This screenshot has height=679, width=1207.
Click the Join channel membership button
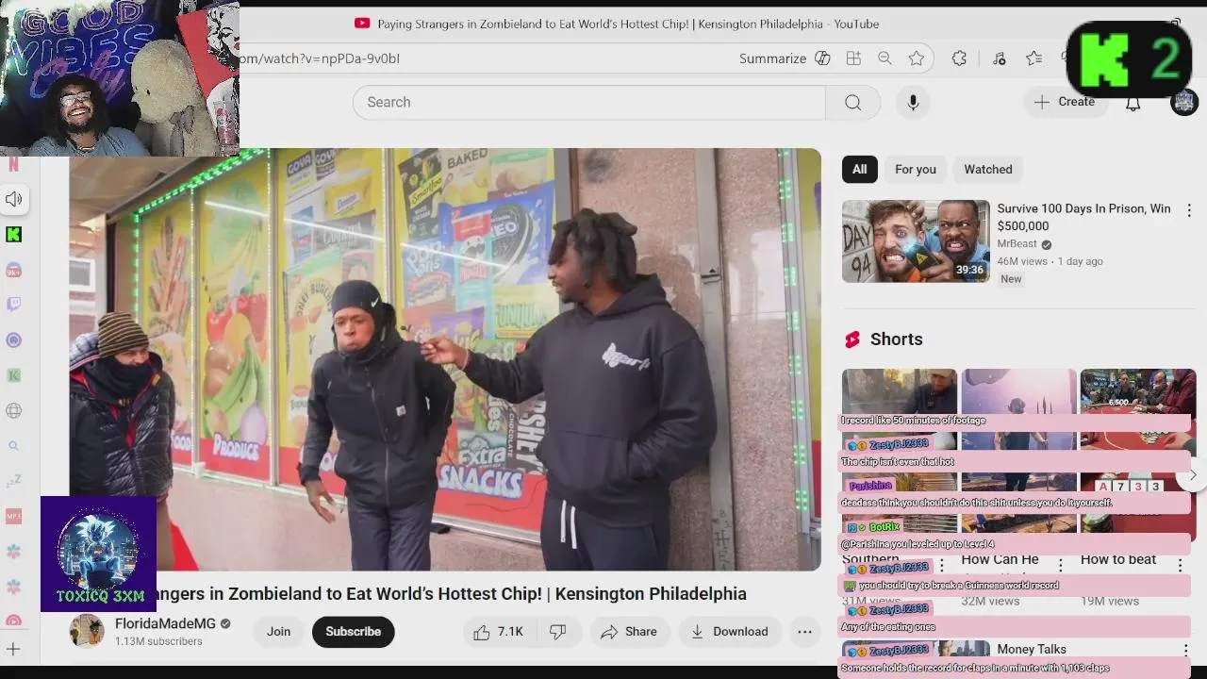[278, 632]
